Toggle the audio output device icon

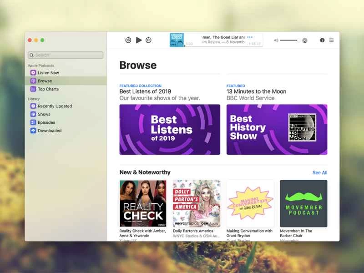pyautogui.click(x=304, y=40)
